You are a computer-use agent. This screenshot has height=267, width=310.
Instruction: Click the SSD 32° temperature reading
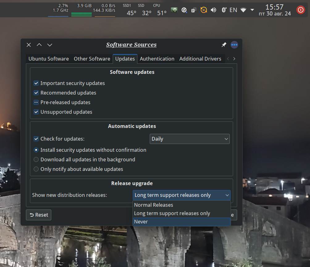[x=145, y=10]
